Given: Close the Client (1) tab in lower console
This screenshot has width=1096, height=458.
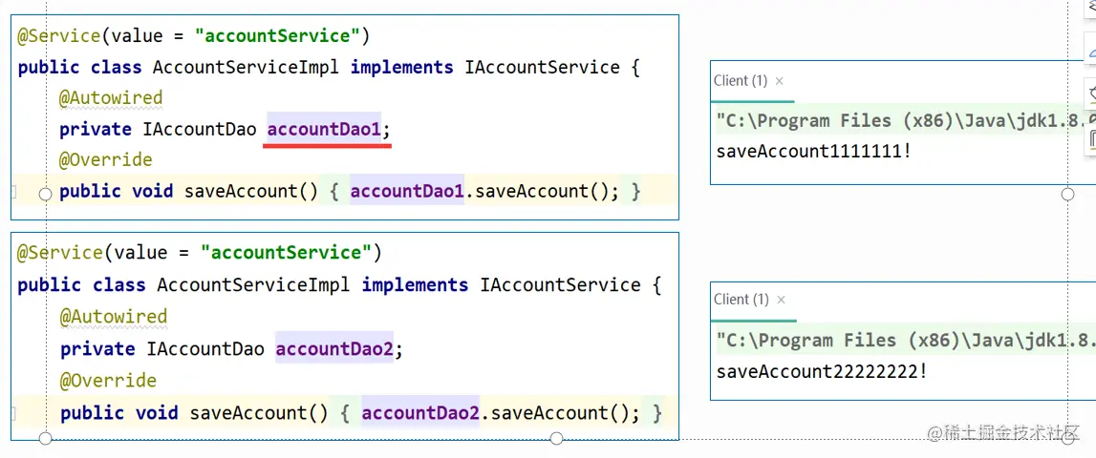Looking at the screenshot, I should tap(781, 300).
